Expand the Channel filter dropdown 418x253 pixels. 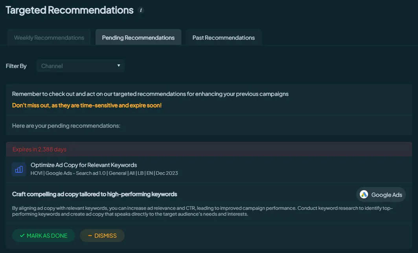pyautogui.click(x=81, y=66)
